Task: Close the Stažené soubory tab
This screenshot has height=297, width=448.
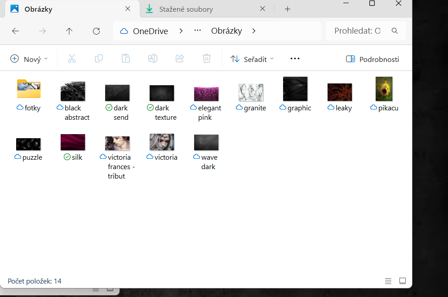Action: [262, 9]
